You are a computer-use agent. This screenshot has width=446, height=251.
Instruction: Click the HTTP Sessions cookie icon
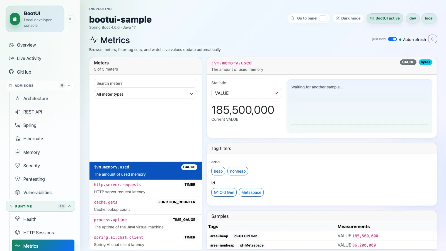pos(18,232)
